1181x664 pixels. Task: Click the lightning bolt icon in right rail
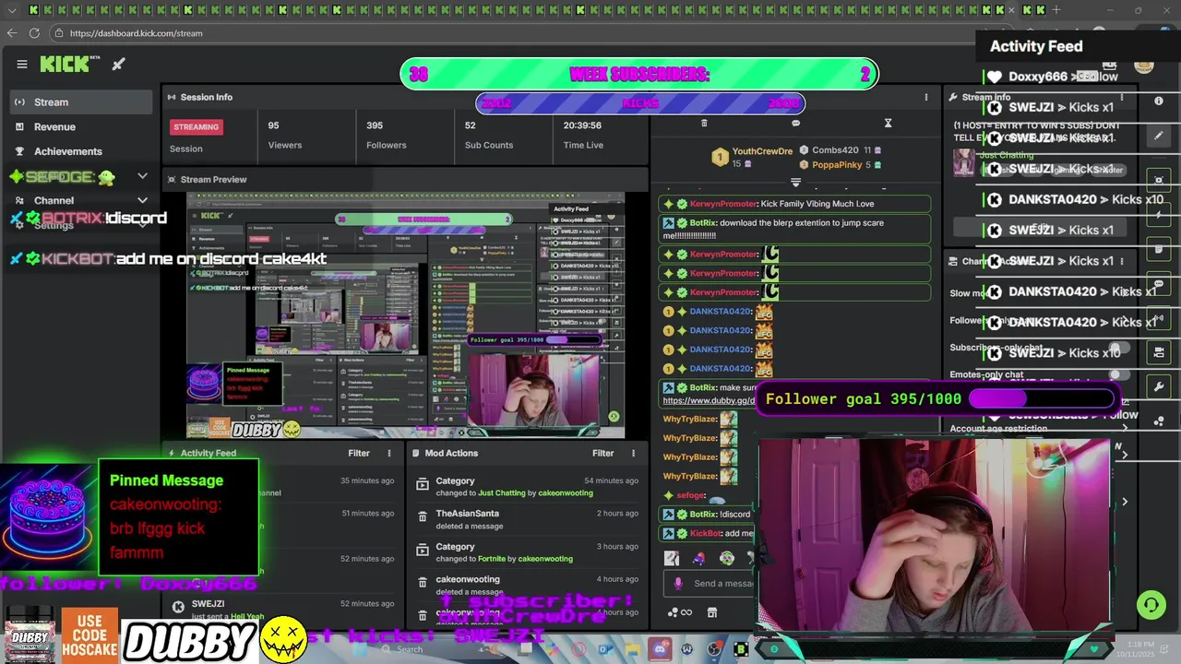[1160, 214]
